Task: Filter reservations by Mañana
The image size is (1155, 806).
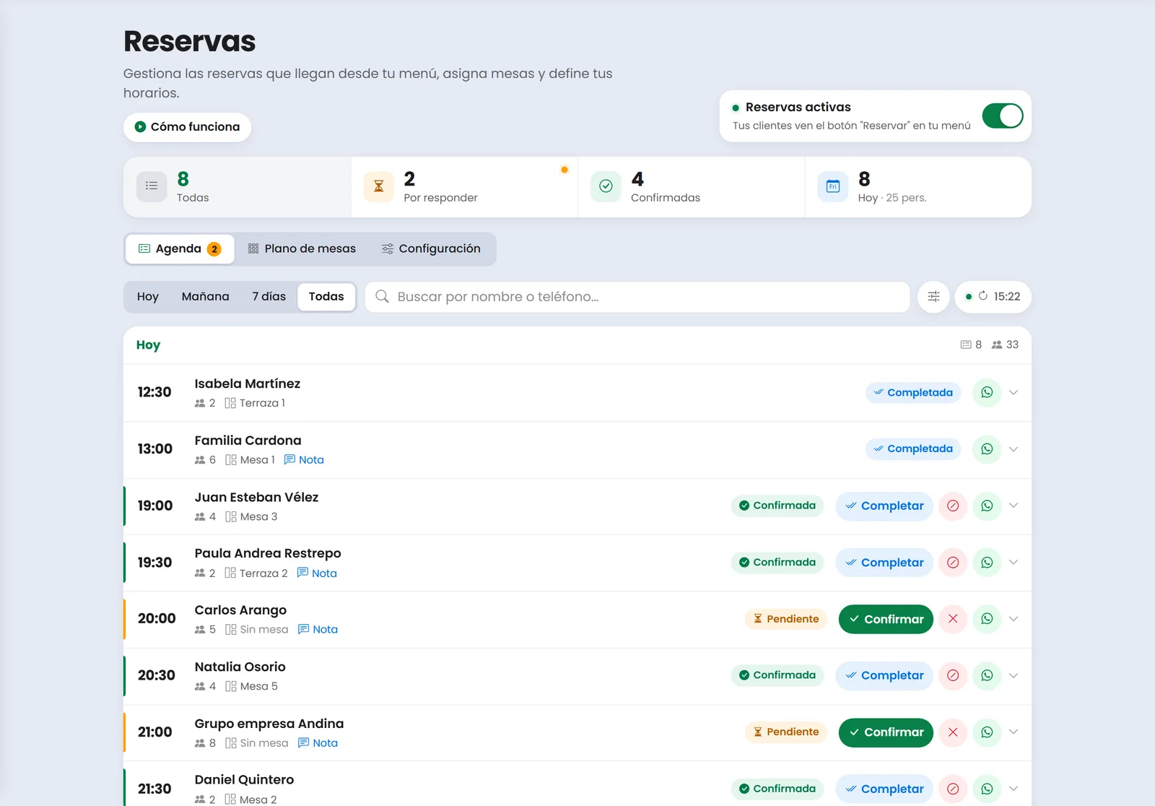Action: [x=206, y=297]
